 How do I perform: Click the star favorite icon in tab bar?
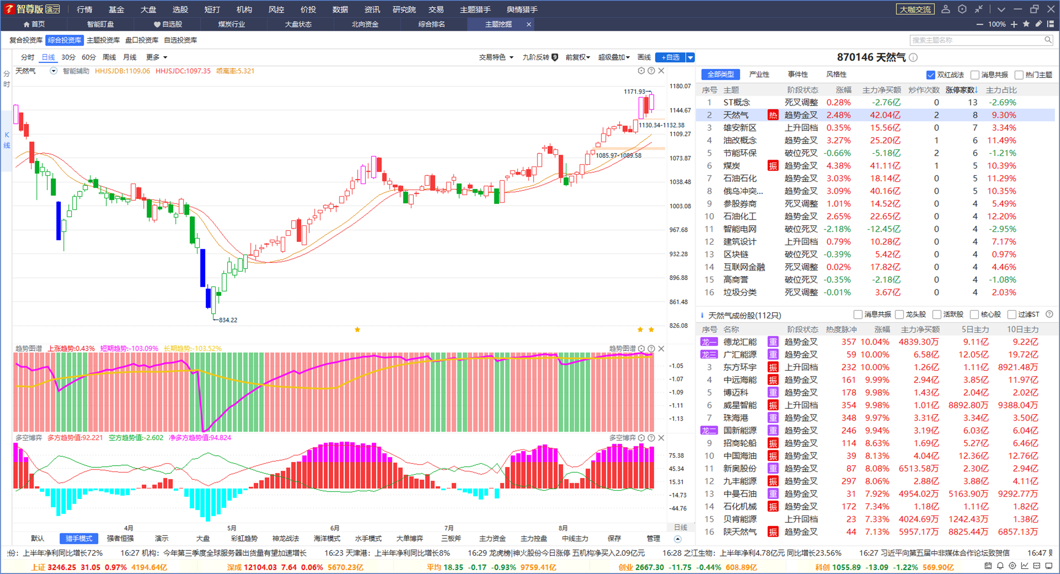point(1026,24)
